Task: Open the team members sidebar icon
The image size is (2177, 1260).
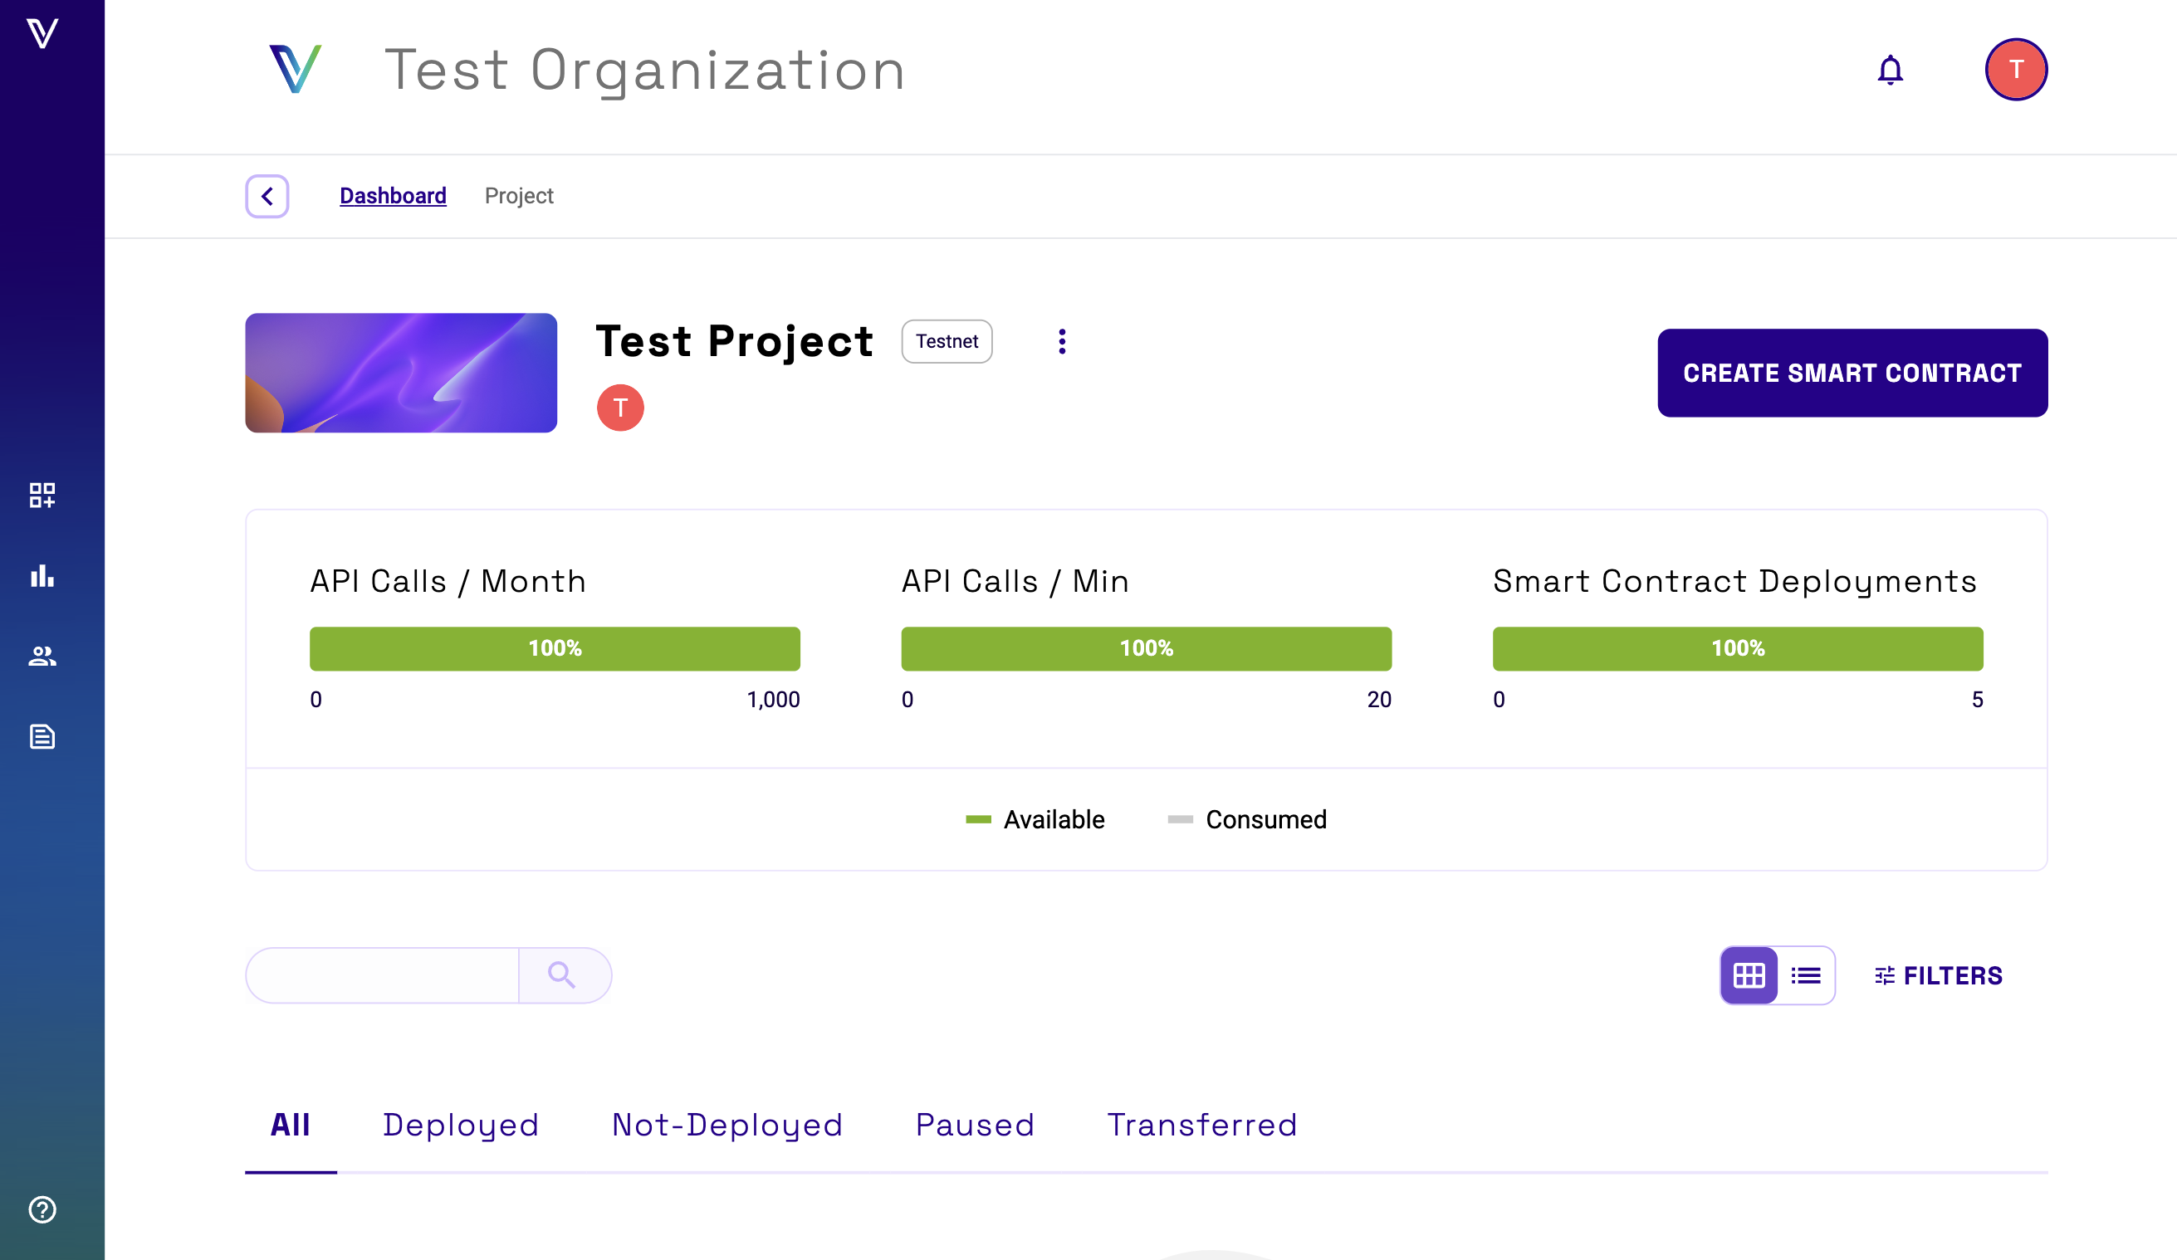Action: (x=42, y=657)
